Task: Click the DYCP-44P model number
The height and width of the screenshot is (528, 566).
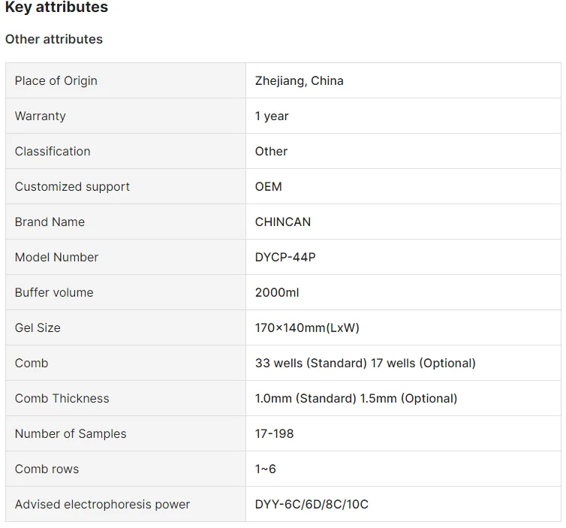Action: 285,257
